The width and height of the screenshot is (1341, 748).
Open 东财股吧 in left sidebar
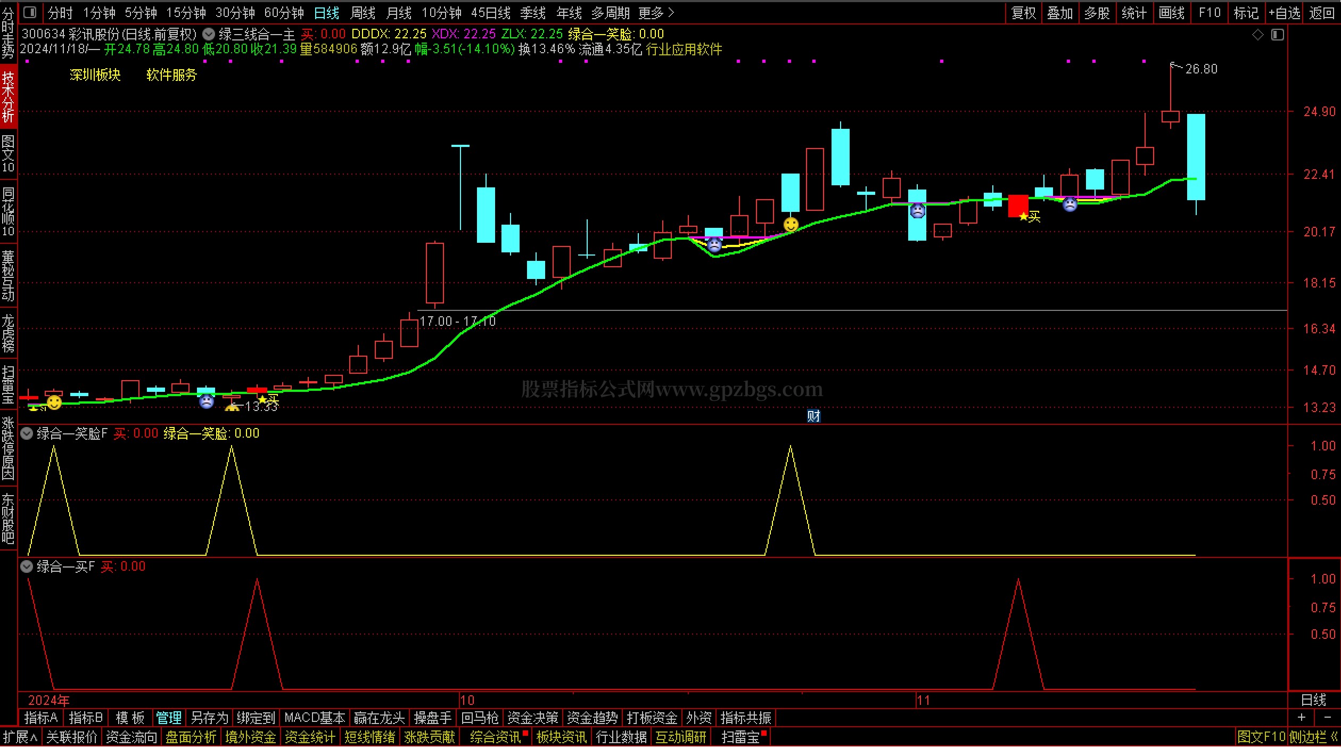(8, 518)
